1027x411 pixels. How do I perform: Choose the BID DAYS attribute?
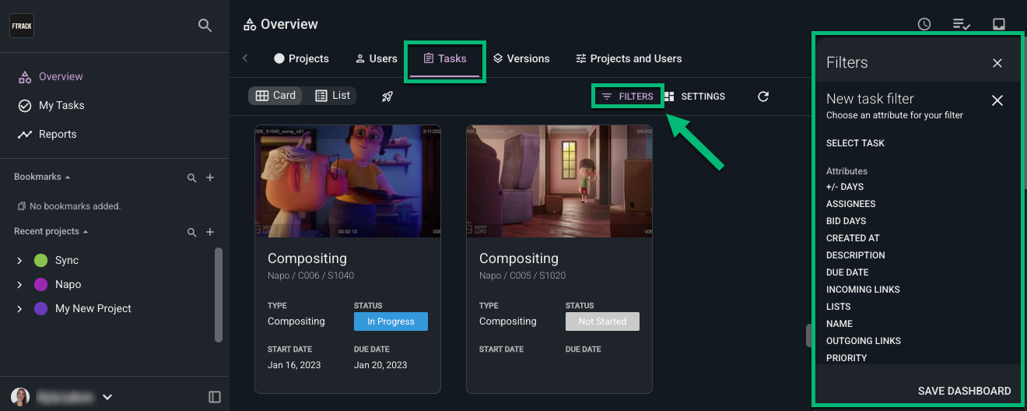tap(846, 221)
